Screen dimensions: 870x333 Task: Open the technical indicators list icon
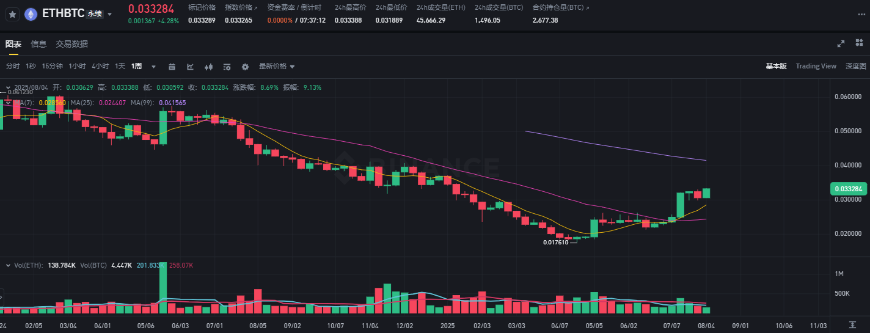pyautogui.click(x=227, y=67)
